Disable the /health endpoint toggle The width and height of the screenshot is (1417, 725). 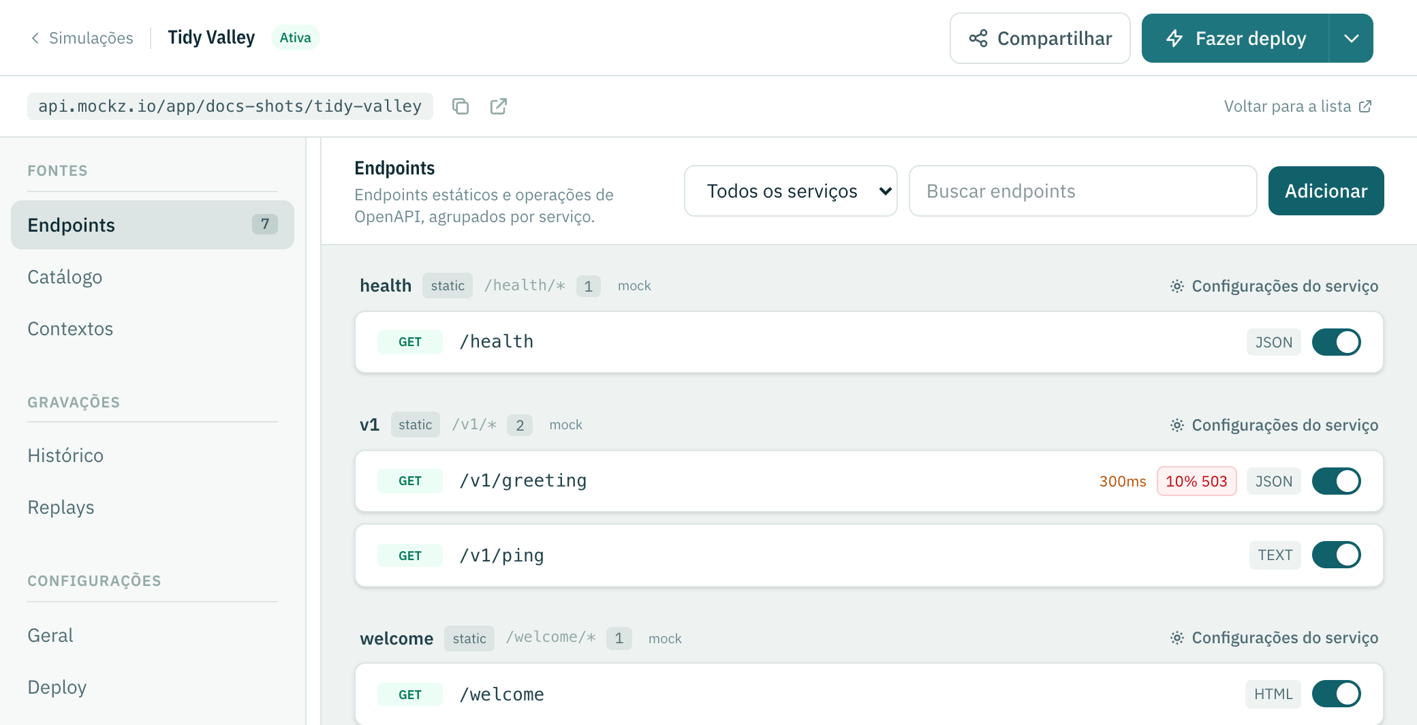[x=1336, y=342]
